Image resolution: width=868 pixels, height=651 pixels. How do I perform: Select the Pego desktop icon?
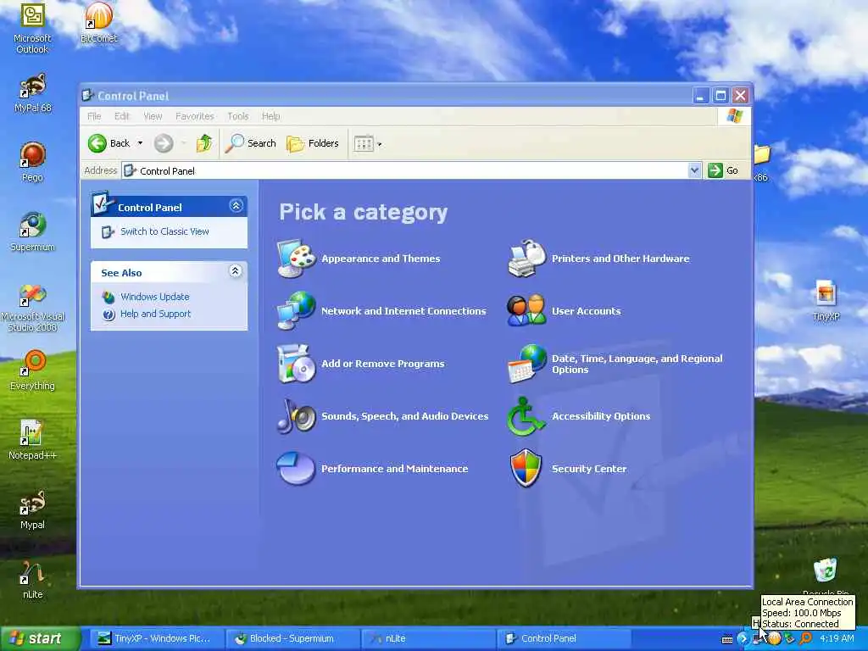point(33,162)
